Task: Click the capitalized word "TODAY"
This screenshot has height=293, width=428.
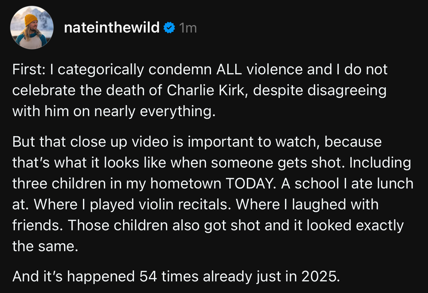Action: click(250, 184)
